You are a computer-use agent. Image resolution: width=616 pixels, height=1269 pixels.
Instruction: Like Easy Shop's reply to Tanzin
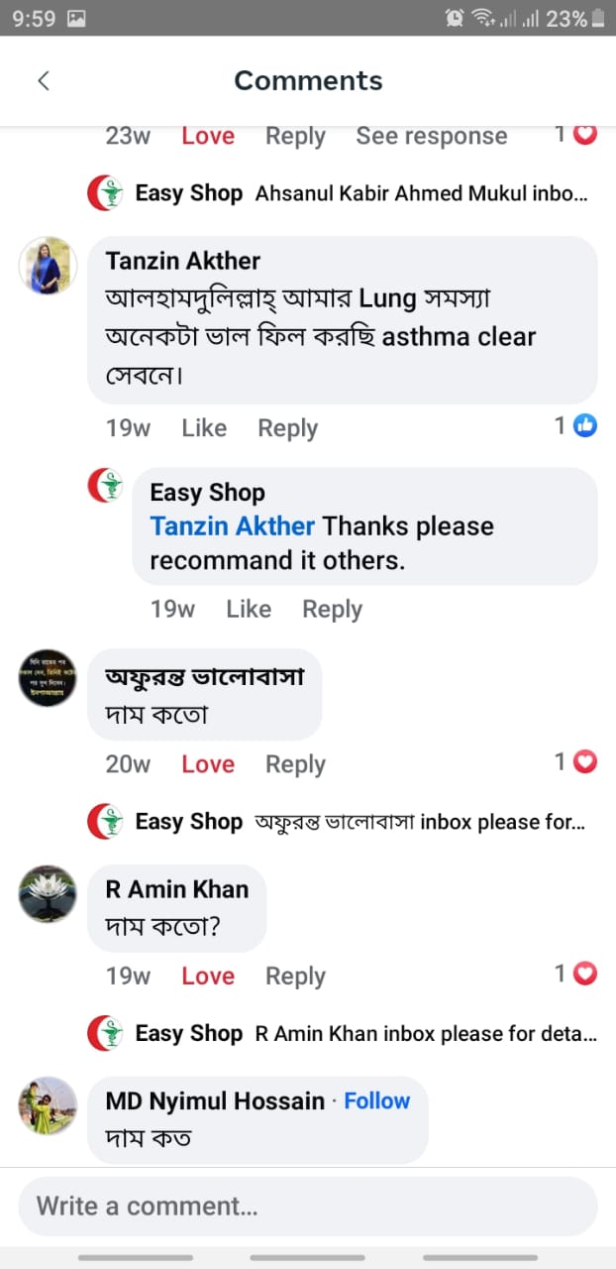coord(249,609)
